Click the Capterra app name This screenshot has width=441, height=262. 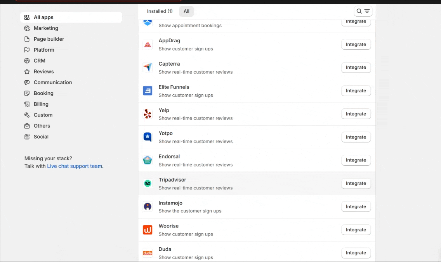click(169, 64)
